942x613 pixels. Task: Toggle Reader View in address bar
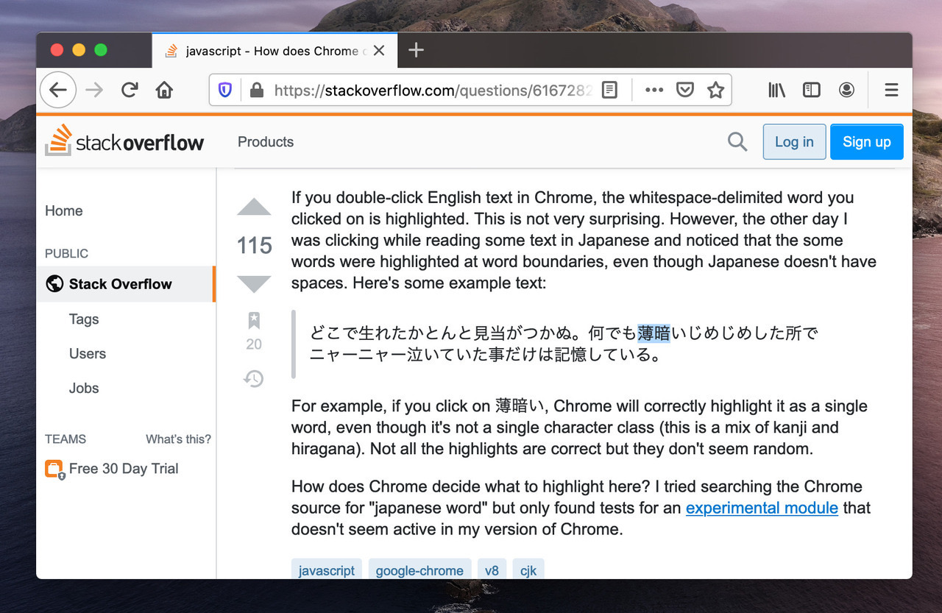click(609, 90)
